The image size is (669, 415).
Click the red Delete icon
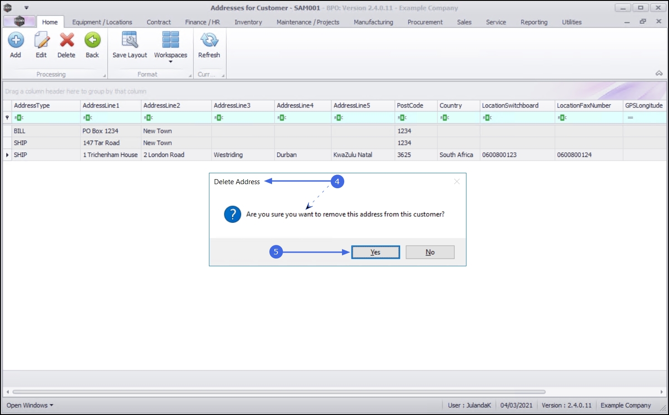point(67,40)
